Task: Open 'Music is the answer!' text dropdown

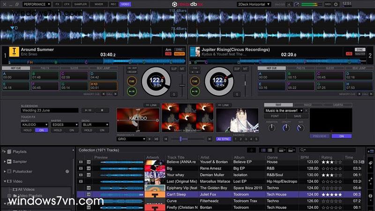Action: [284, 111]
